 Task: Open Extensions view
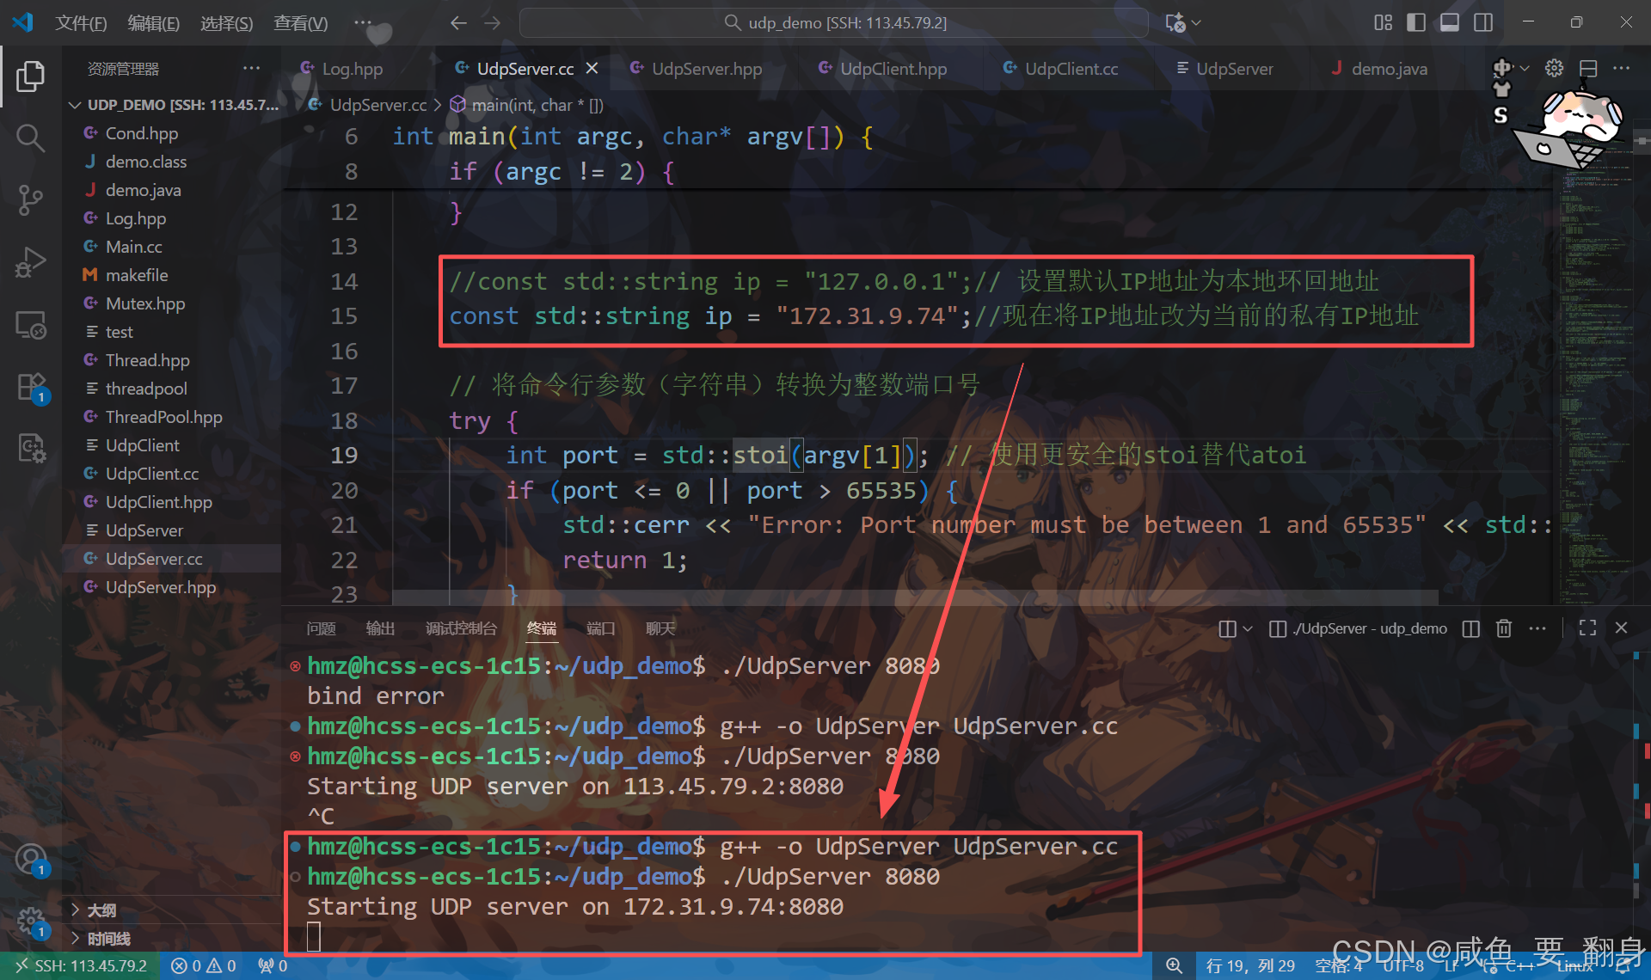[x=30, y=387]
